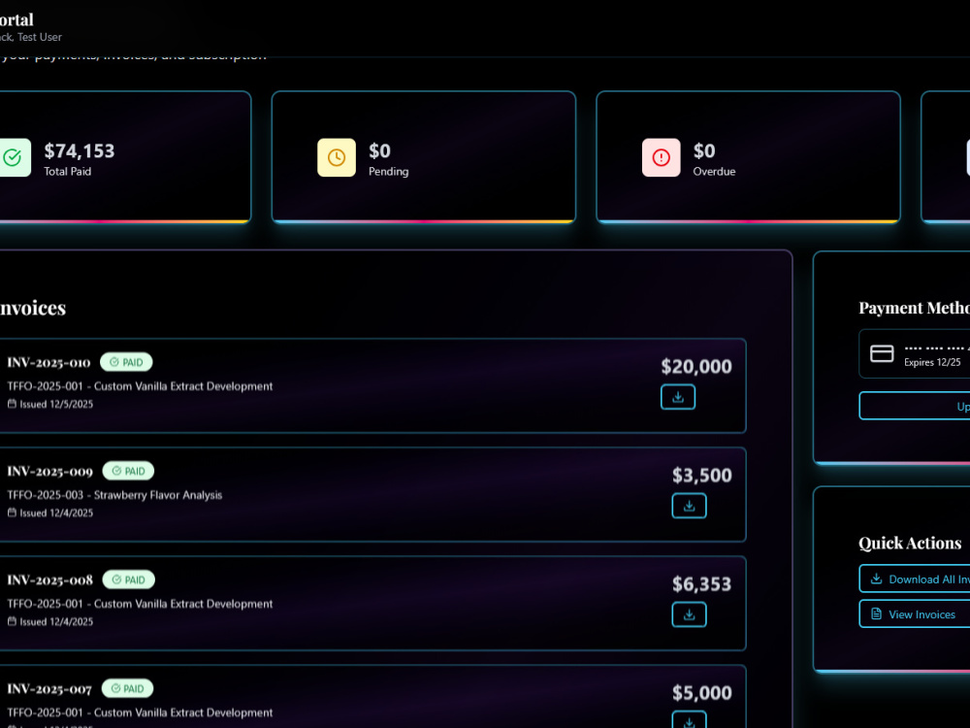The image size is (970, 728).
Task: Click the green Total Paid checkmark icon
Action: [13, 157]
